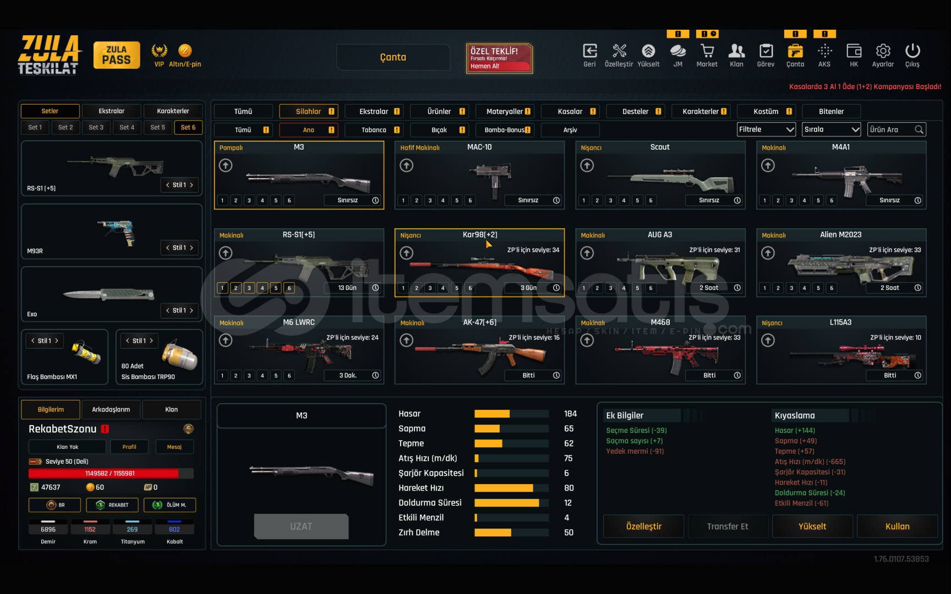Click the Kullan button
951x594 pixels.
(897, 526)
